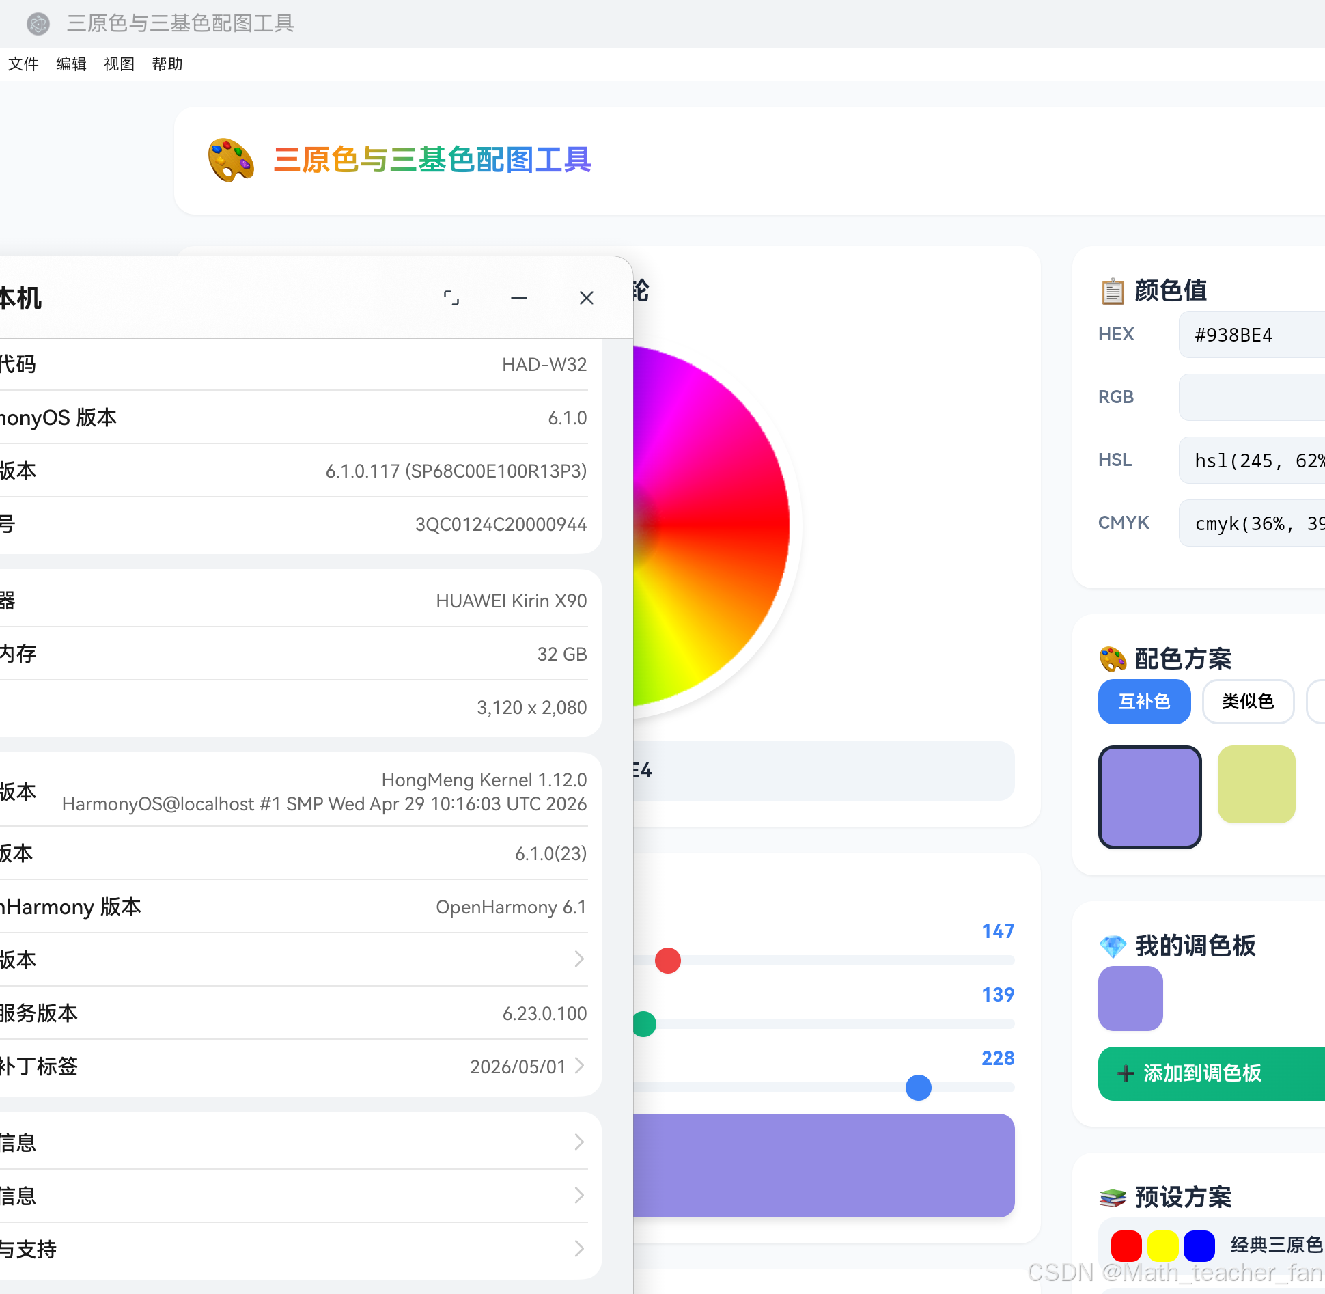Click the clipboard icon next to 颜色值
This screenshot has height=1294, width=1325.
tap(1113, 291)
